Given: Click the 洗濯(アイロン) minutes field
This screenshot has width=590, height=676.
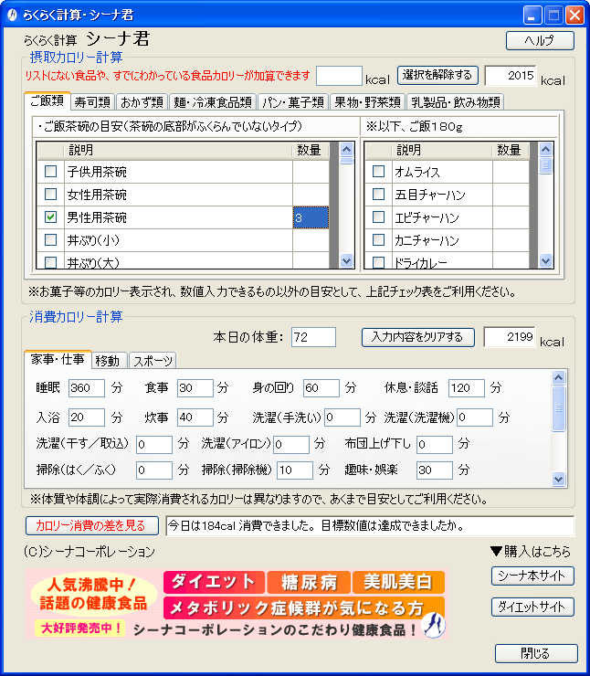Looking at the screenshot, I should (291, 445).
